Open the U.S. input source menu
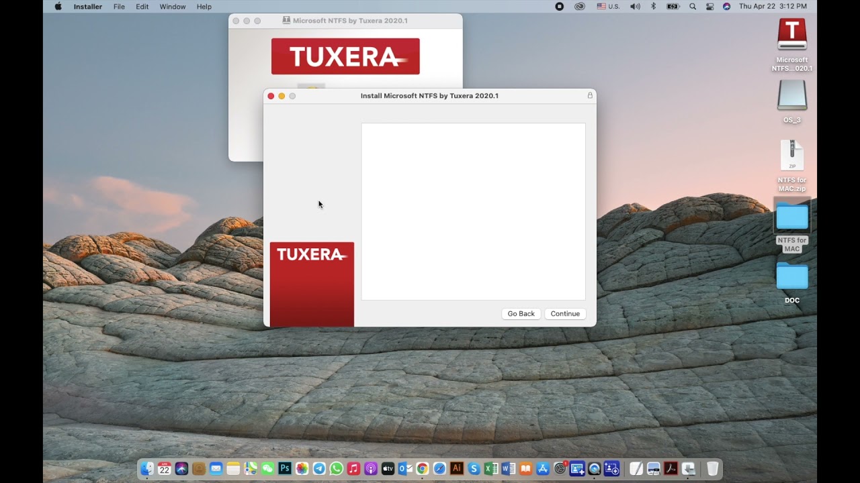860x483 pixels. coord(609,6)
